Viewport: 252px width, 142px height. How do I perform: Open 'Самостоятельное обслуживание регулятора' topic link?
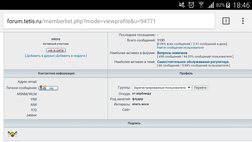193,62
